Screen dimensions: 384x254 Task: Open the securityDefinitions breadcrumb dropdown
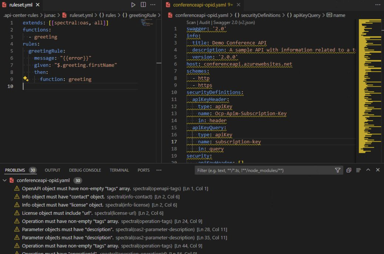click(261, 15)
